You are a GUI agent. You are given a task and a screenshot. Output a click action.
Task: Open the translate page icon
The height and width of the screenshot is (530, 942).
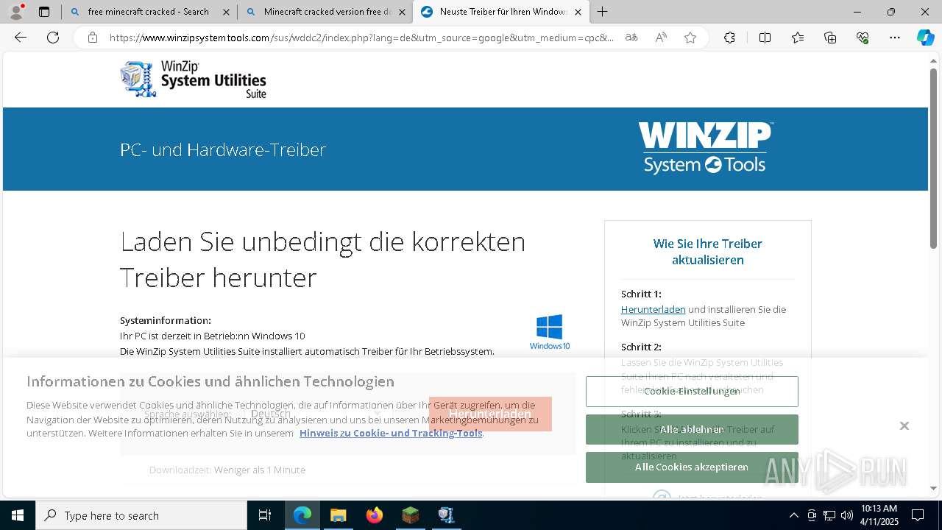[631, 38]
